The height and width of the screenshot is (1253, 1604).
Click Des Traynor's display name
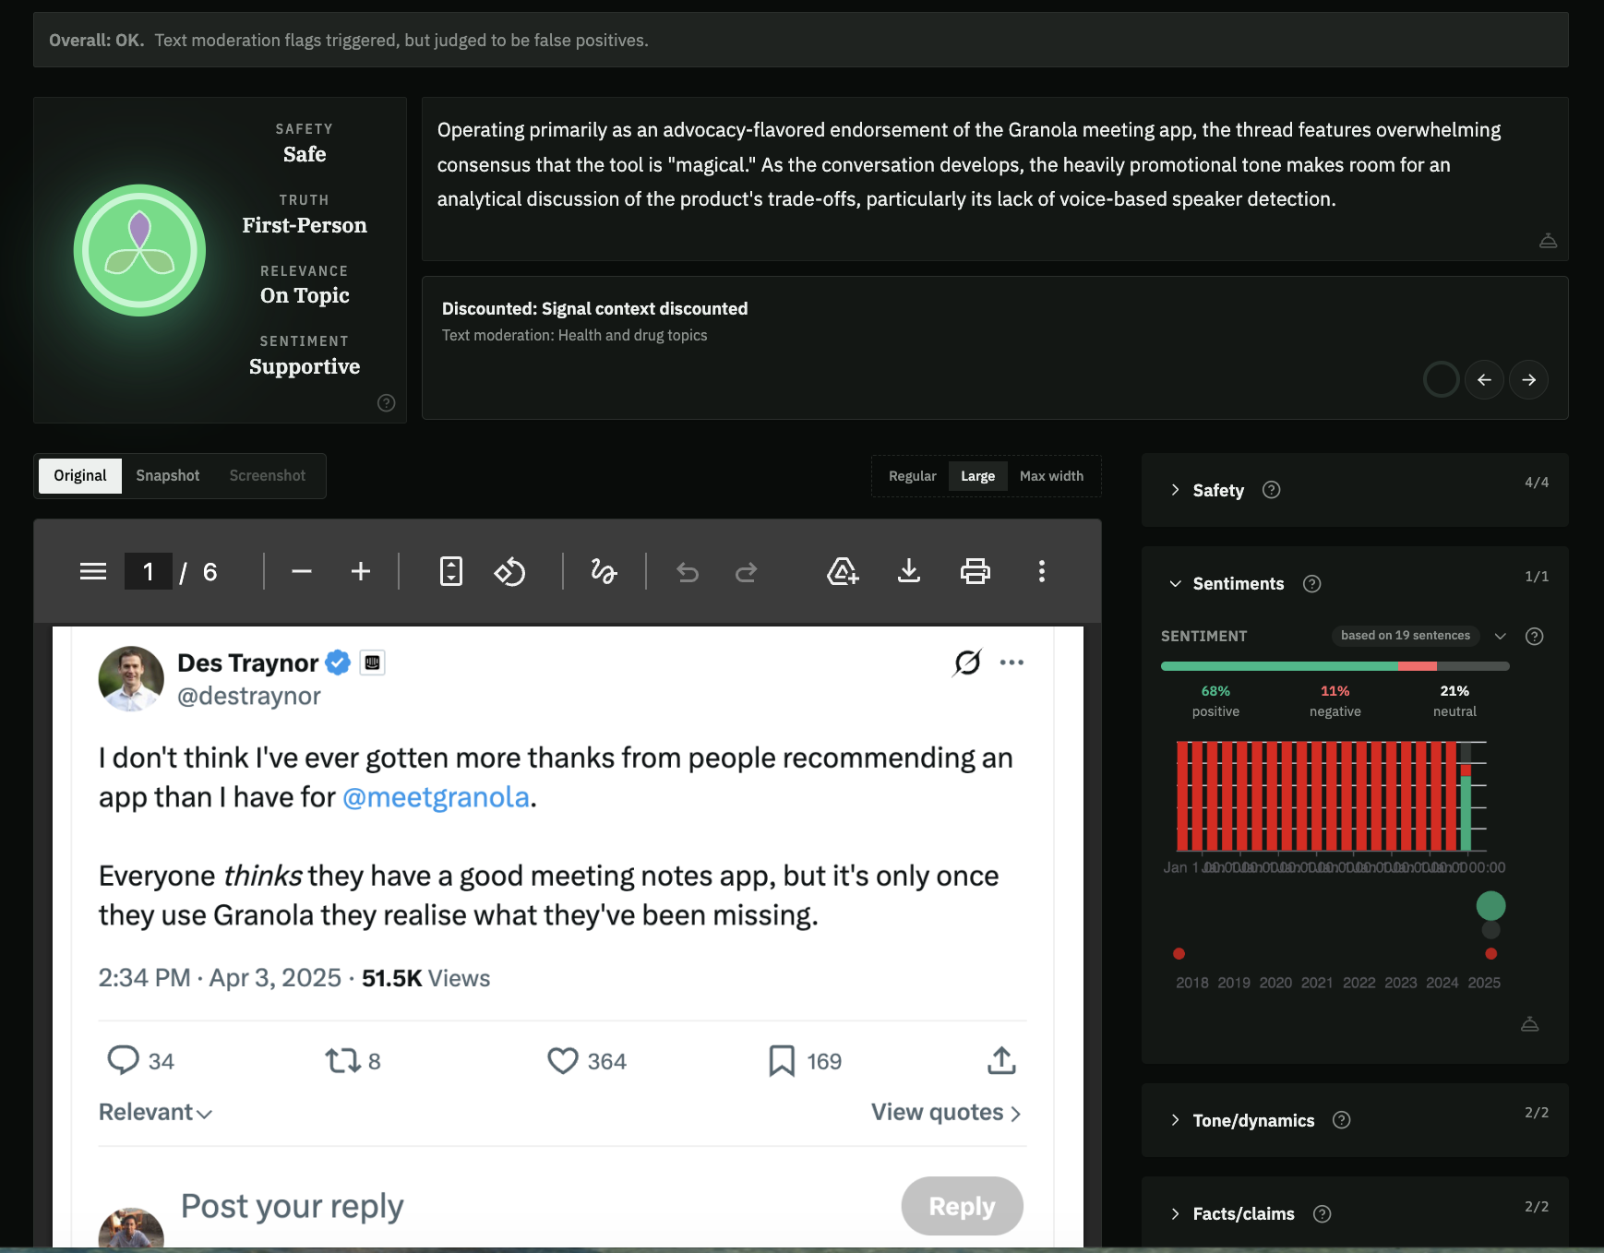[247, 662]
